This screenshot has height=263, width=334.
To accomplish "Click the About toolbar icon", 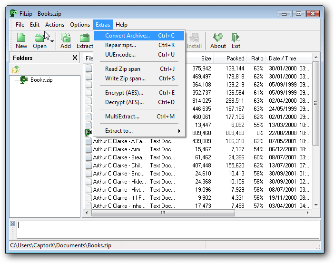I will pos(218,40).
